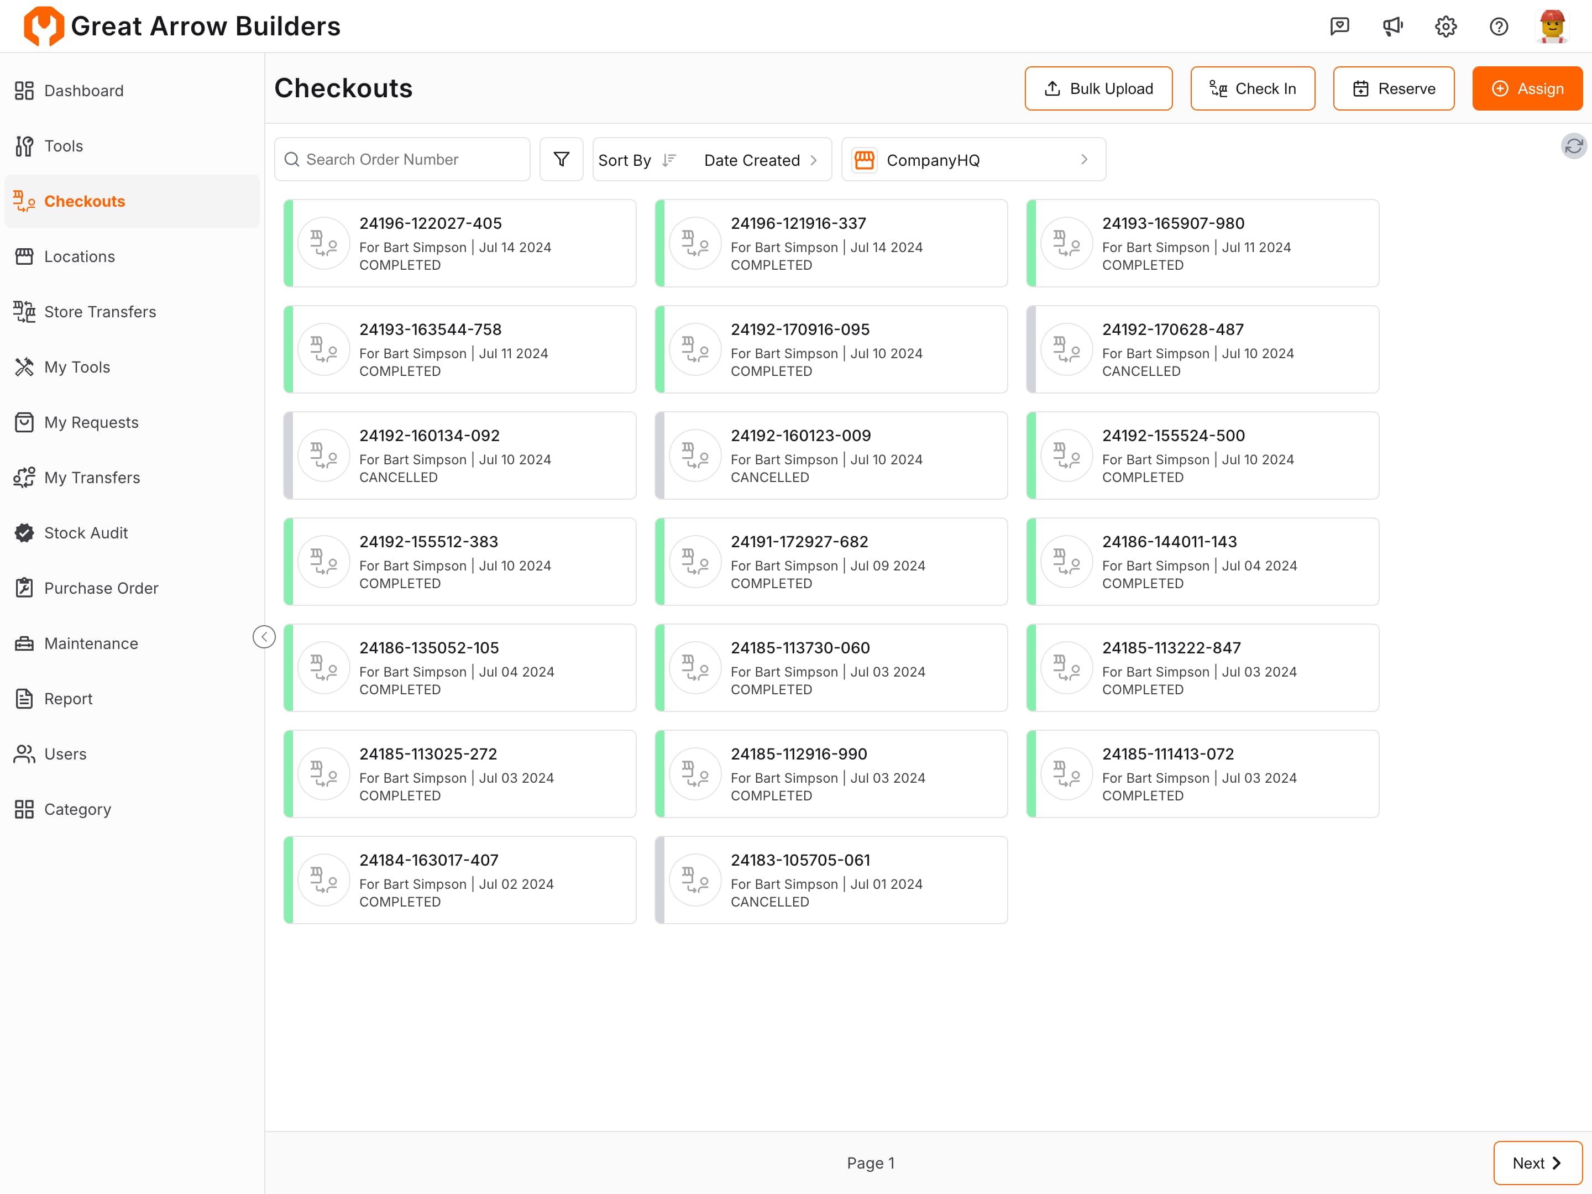Viewport: 1592px width, 1194px height.
Task: Go to Store Transfers menu item
Action: pos(100,312)
